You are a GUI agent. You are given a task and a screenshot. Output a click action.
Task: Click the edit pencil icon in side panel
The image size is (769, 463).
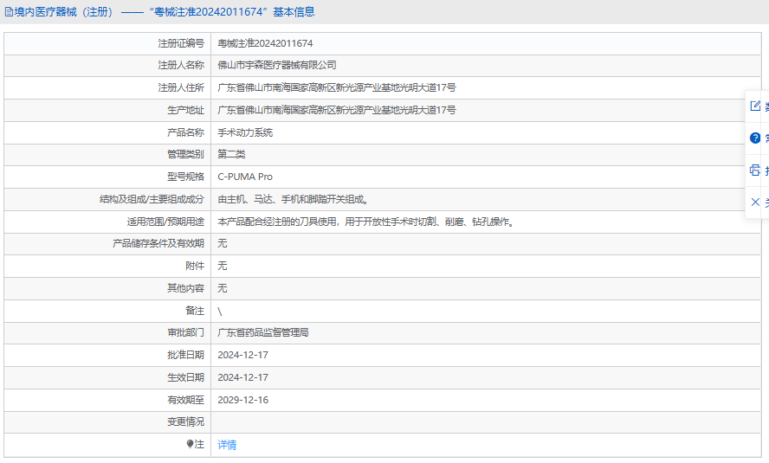pos(755,106)
